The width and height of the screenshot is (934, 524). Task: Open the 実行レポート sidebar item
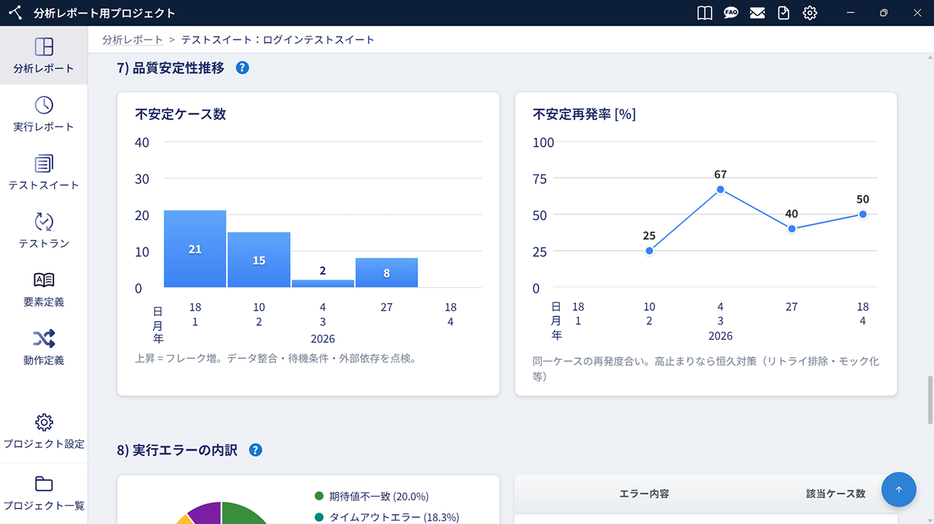pos(43,114)
